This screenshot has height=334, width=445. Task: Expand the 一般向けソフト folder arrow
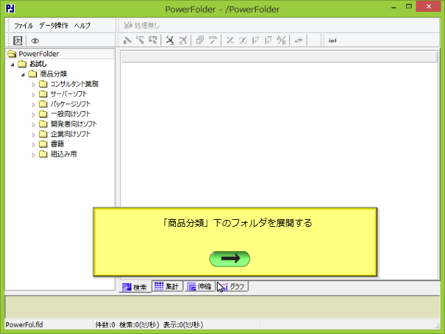(x=33, y=115)
